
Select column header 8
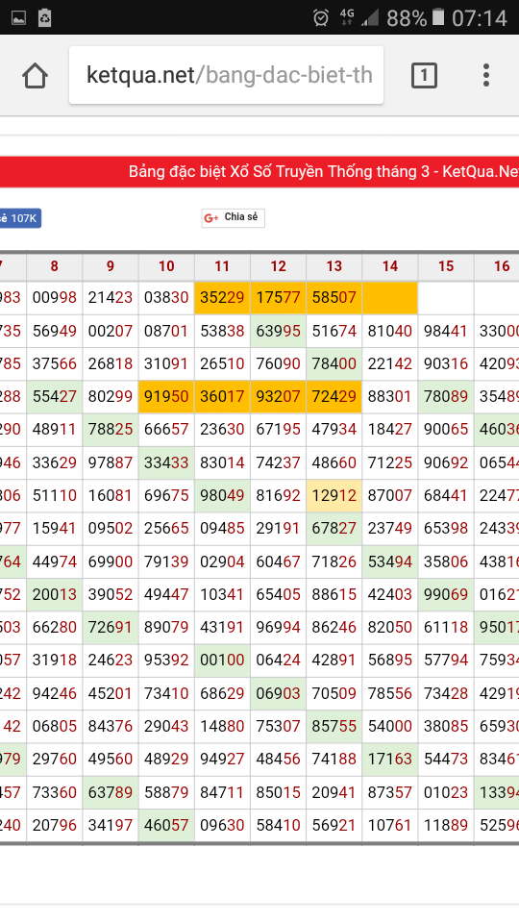point(54,266)
